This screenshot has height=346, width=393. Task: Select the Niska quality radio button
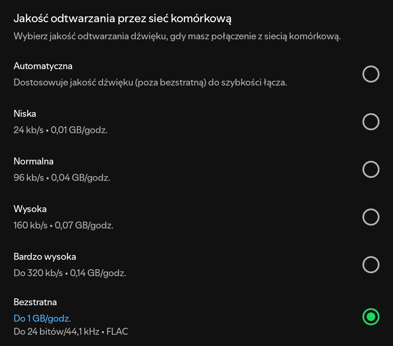point(371,122)
